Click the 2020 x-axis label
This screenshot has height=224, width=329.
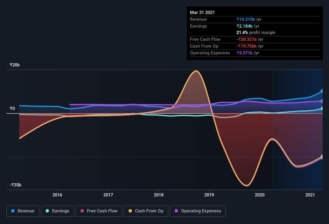[x=260, y=195]
